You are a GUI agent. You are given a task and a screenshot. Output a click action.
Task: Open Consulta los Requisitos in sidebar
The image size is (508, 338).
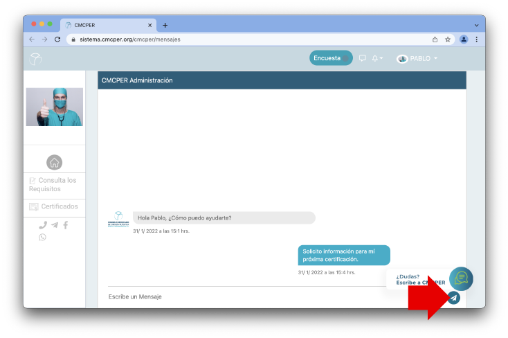tap(54, 184)
